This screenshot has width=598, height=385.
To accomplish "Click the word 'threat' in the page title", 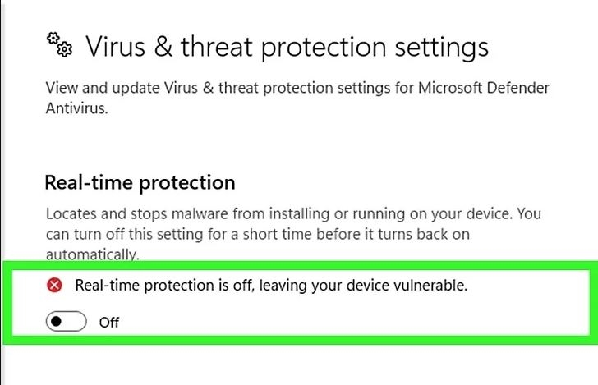I will (216, 47).
